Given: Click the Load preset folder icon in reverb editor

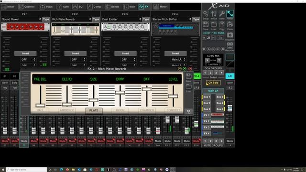Looking at the screenshot, I should (188, 86).
